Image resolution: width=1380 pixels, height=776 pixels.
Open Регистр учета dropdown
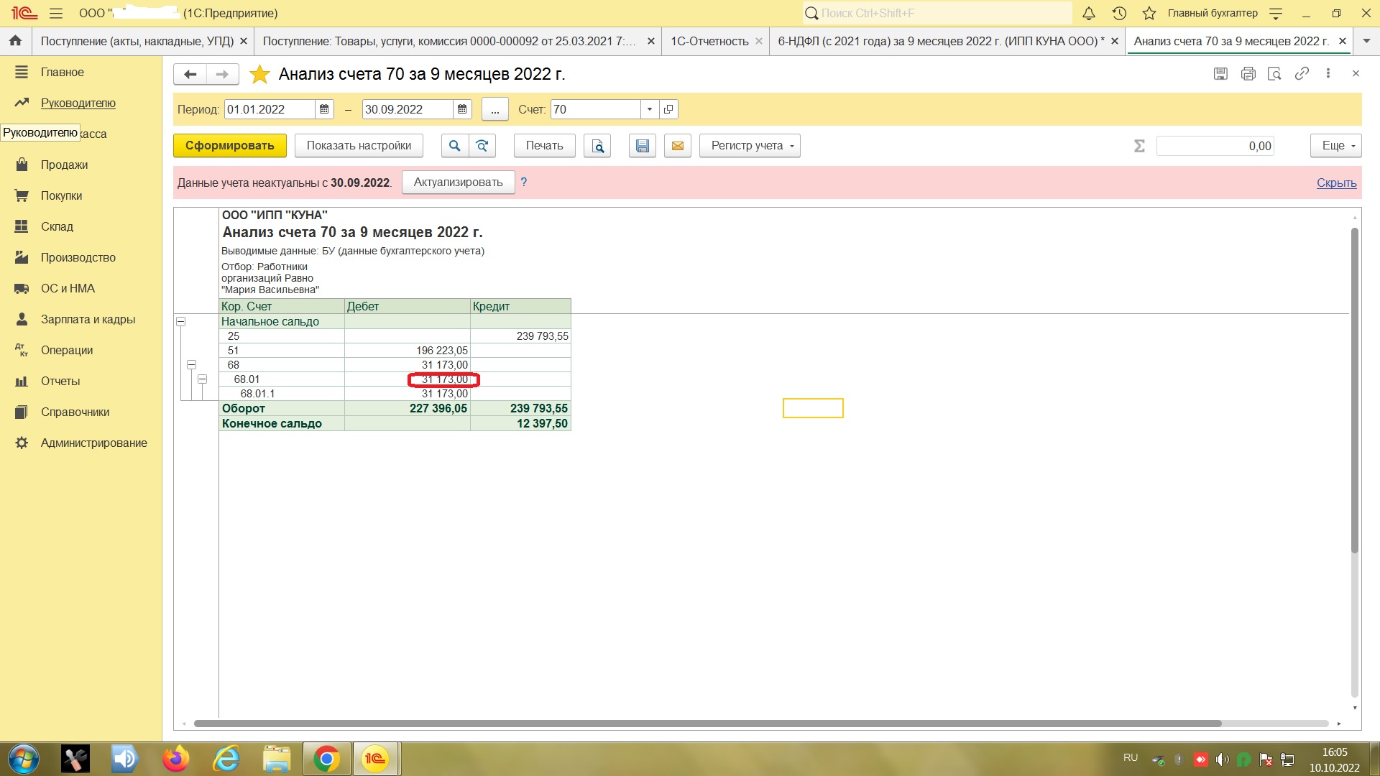click(x=750, y=146)
